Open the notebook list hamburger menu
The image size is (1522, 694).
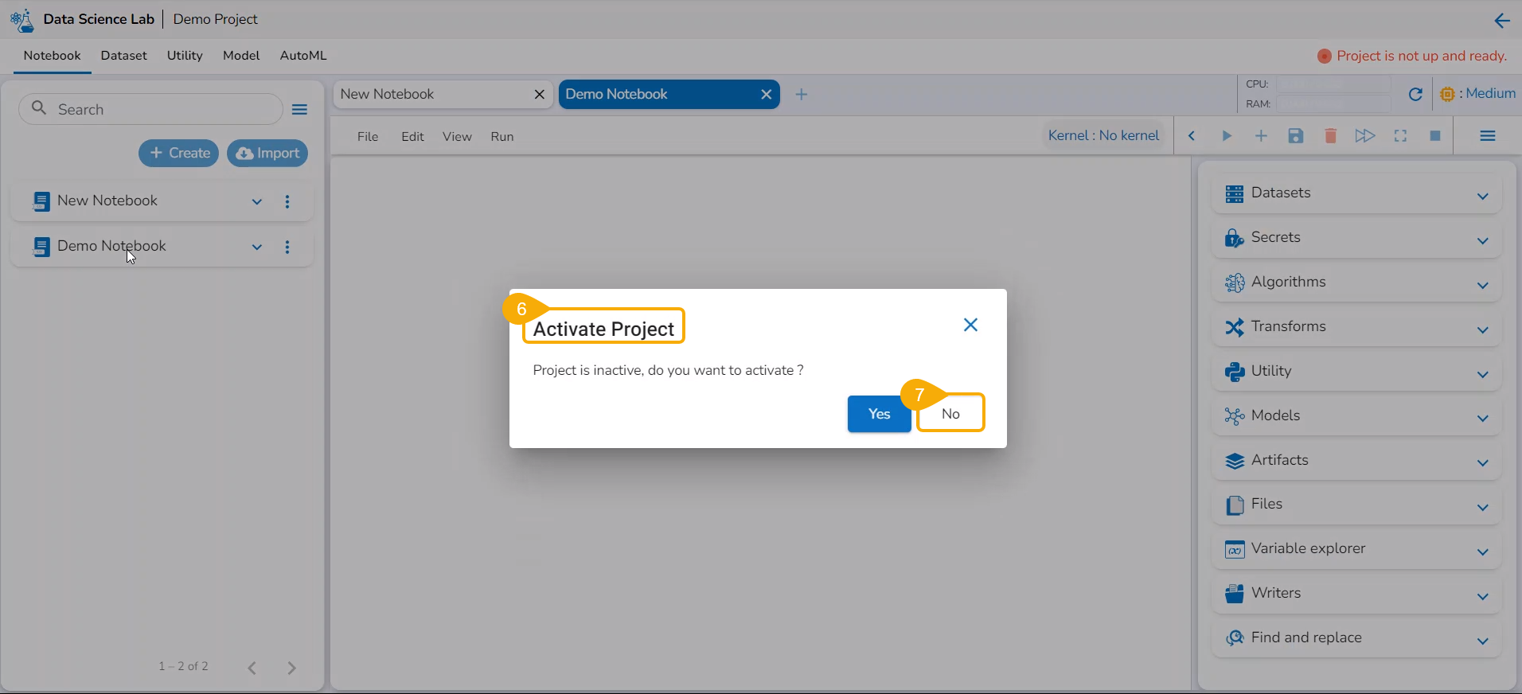pyautogui.click(x=300, y=110)
